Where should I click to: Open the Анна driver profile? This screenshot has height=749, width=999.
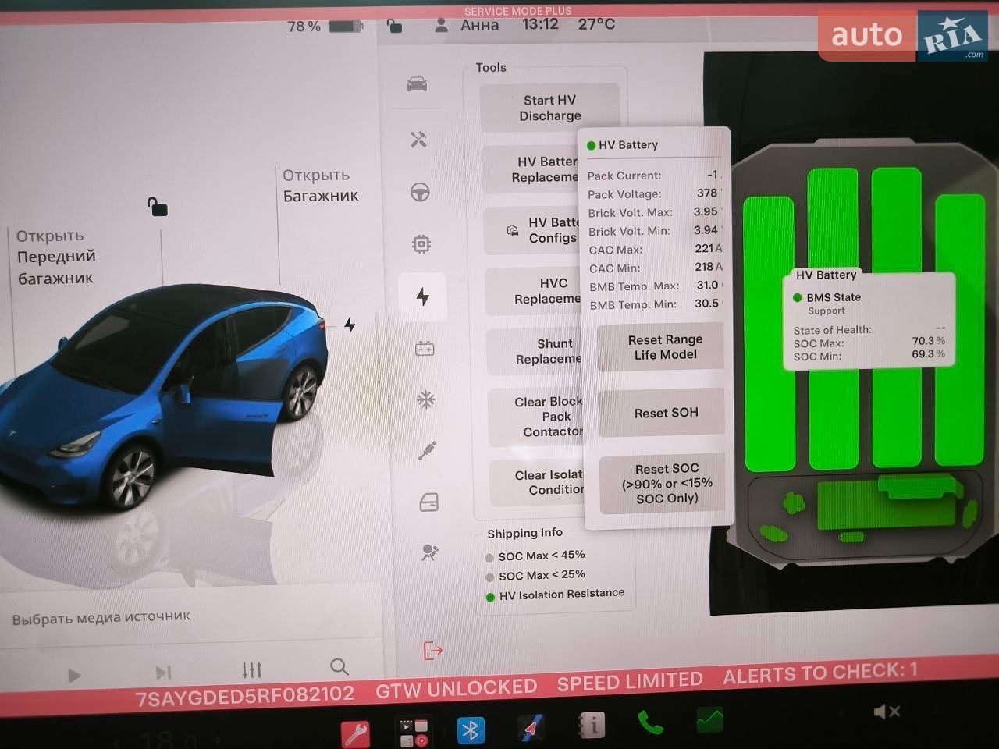pos(467,25)
